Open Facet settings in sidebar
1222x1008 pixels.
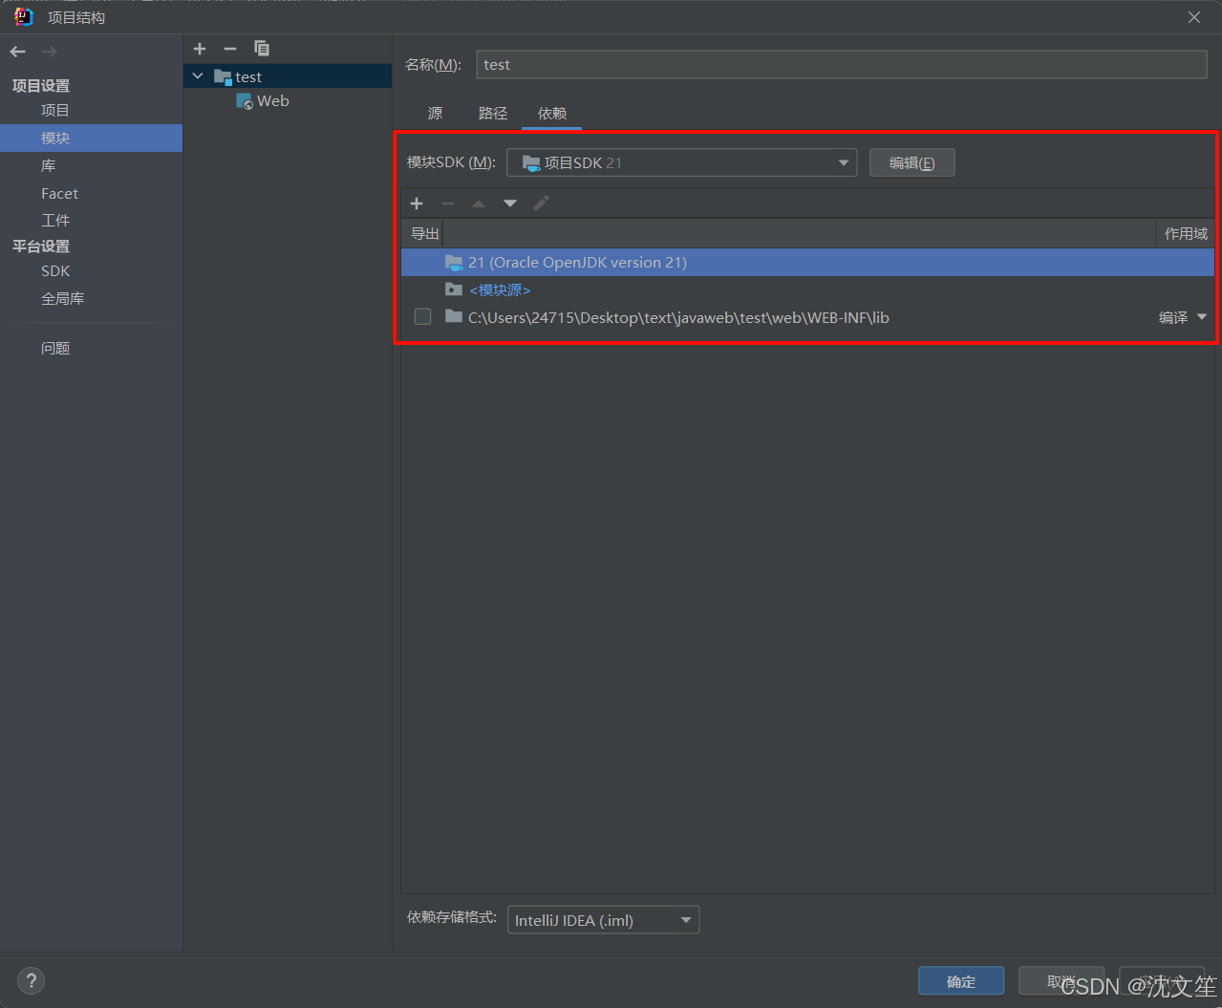coord(59,194)
